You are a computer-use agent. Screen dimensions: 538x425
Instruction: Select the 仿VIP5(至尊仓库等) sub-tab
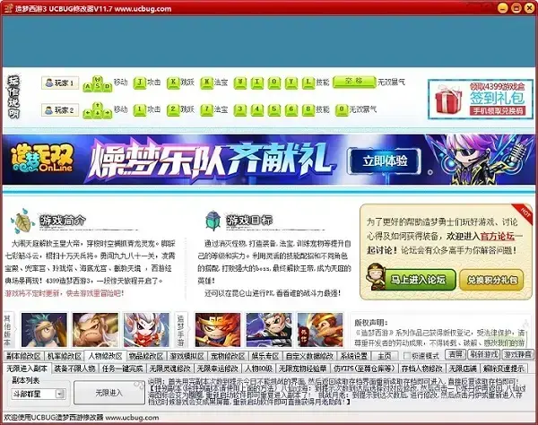(x=364, y=369)
